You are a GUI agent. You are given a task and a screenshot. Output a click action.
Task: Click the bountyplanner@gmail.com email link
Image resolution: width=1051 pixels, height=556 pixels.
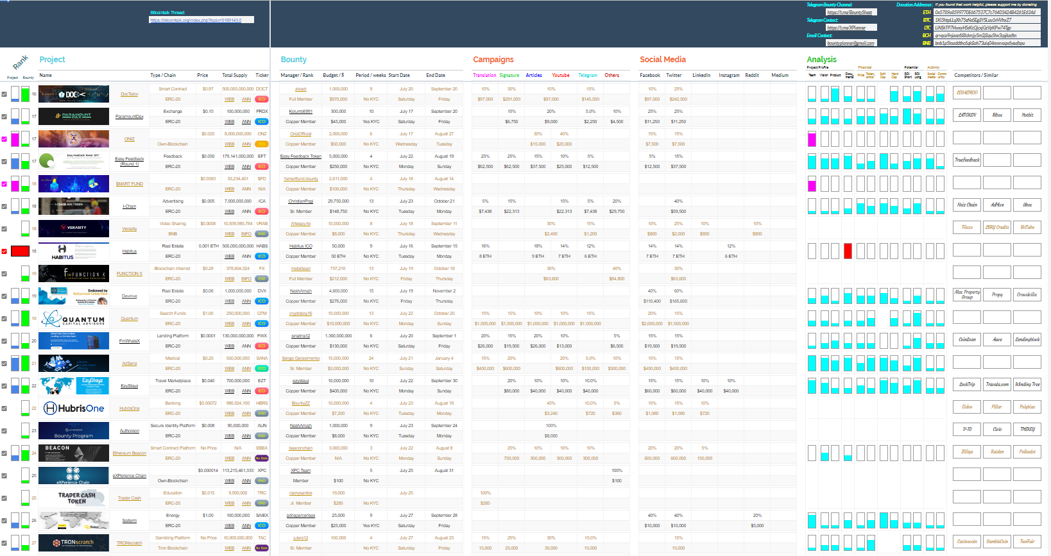click(x=851, y=43)
